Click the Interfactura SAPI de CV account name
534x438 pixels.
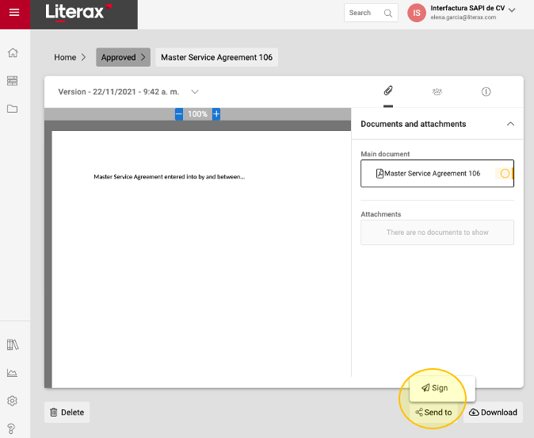point(467,8)
